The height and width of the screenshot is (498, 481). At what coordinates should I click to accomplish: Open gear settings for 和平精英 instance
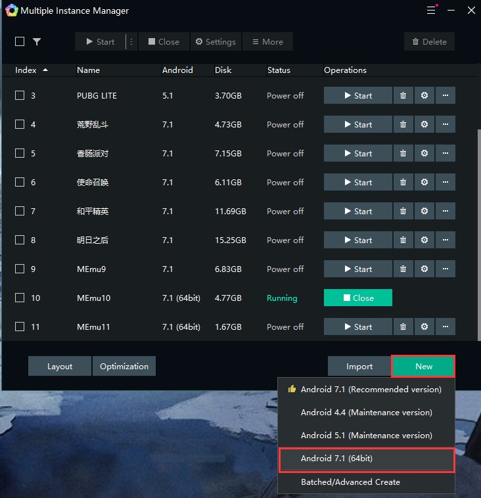pos(424,211)
